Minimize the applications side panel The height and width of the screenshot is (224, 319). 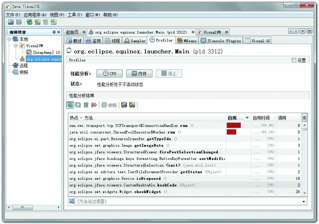pyautogui.click(x=54, y=32)
